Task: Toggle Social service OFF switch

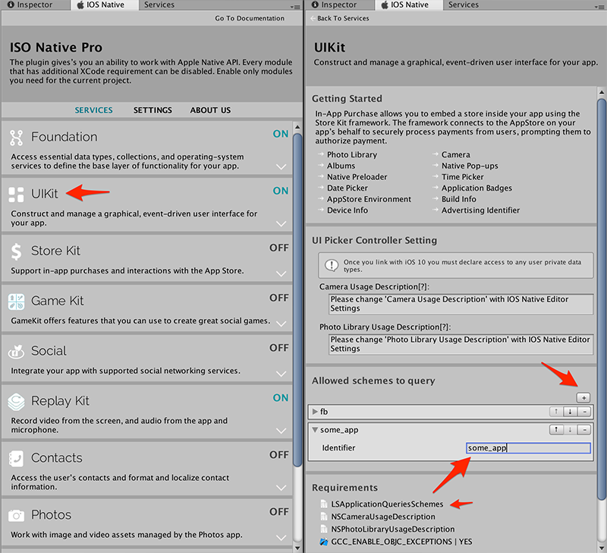Action: tap(279, 348)
